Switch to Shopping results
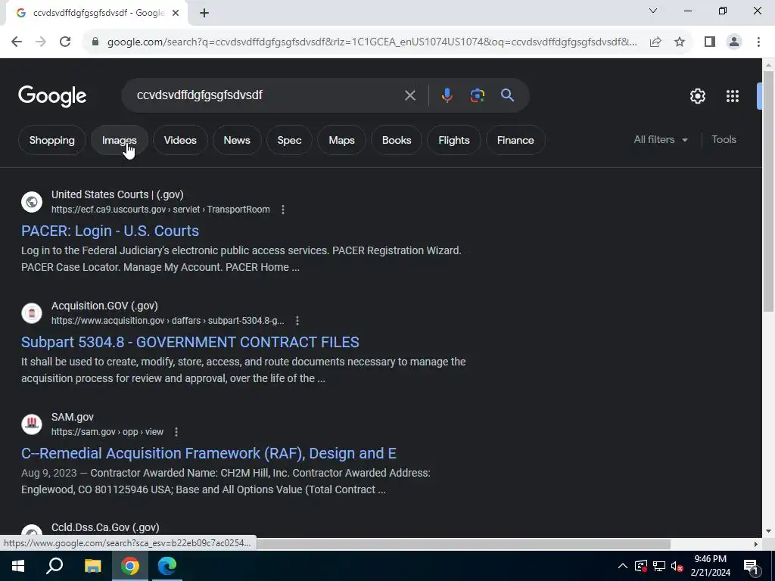775x581 pixels. tap(52, 140)
